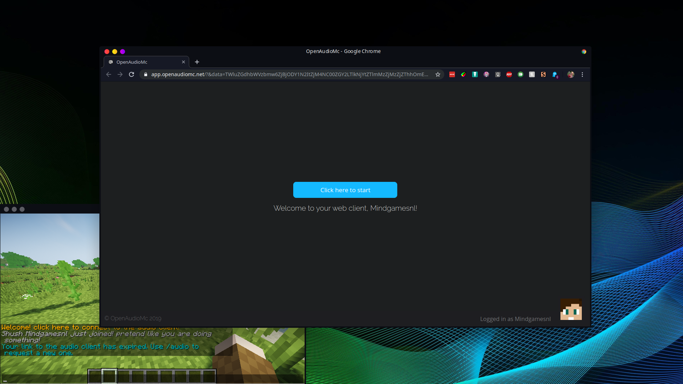
Task: Toggle the Mindgamesnl avatar in the corner
Action: [x=571, y=310]
